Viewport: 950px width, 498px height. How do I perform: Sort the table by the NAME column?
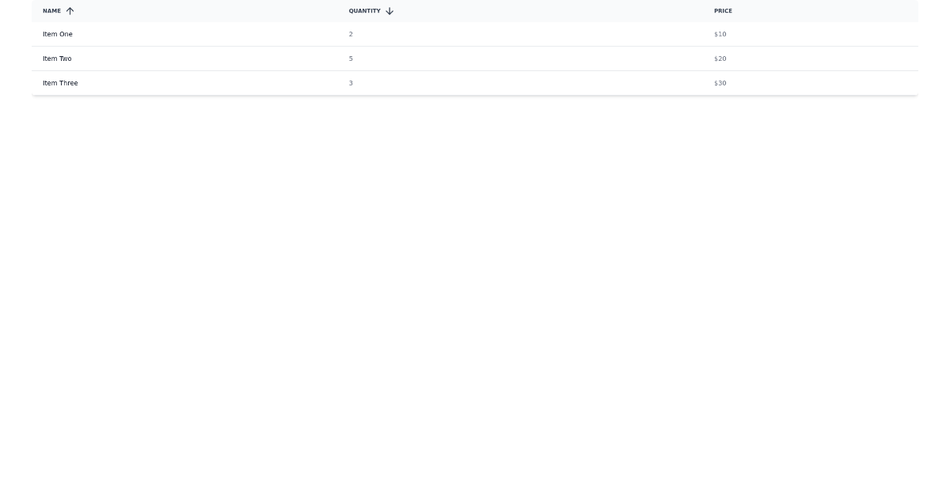pos(51,11)
